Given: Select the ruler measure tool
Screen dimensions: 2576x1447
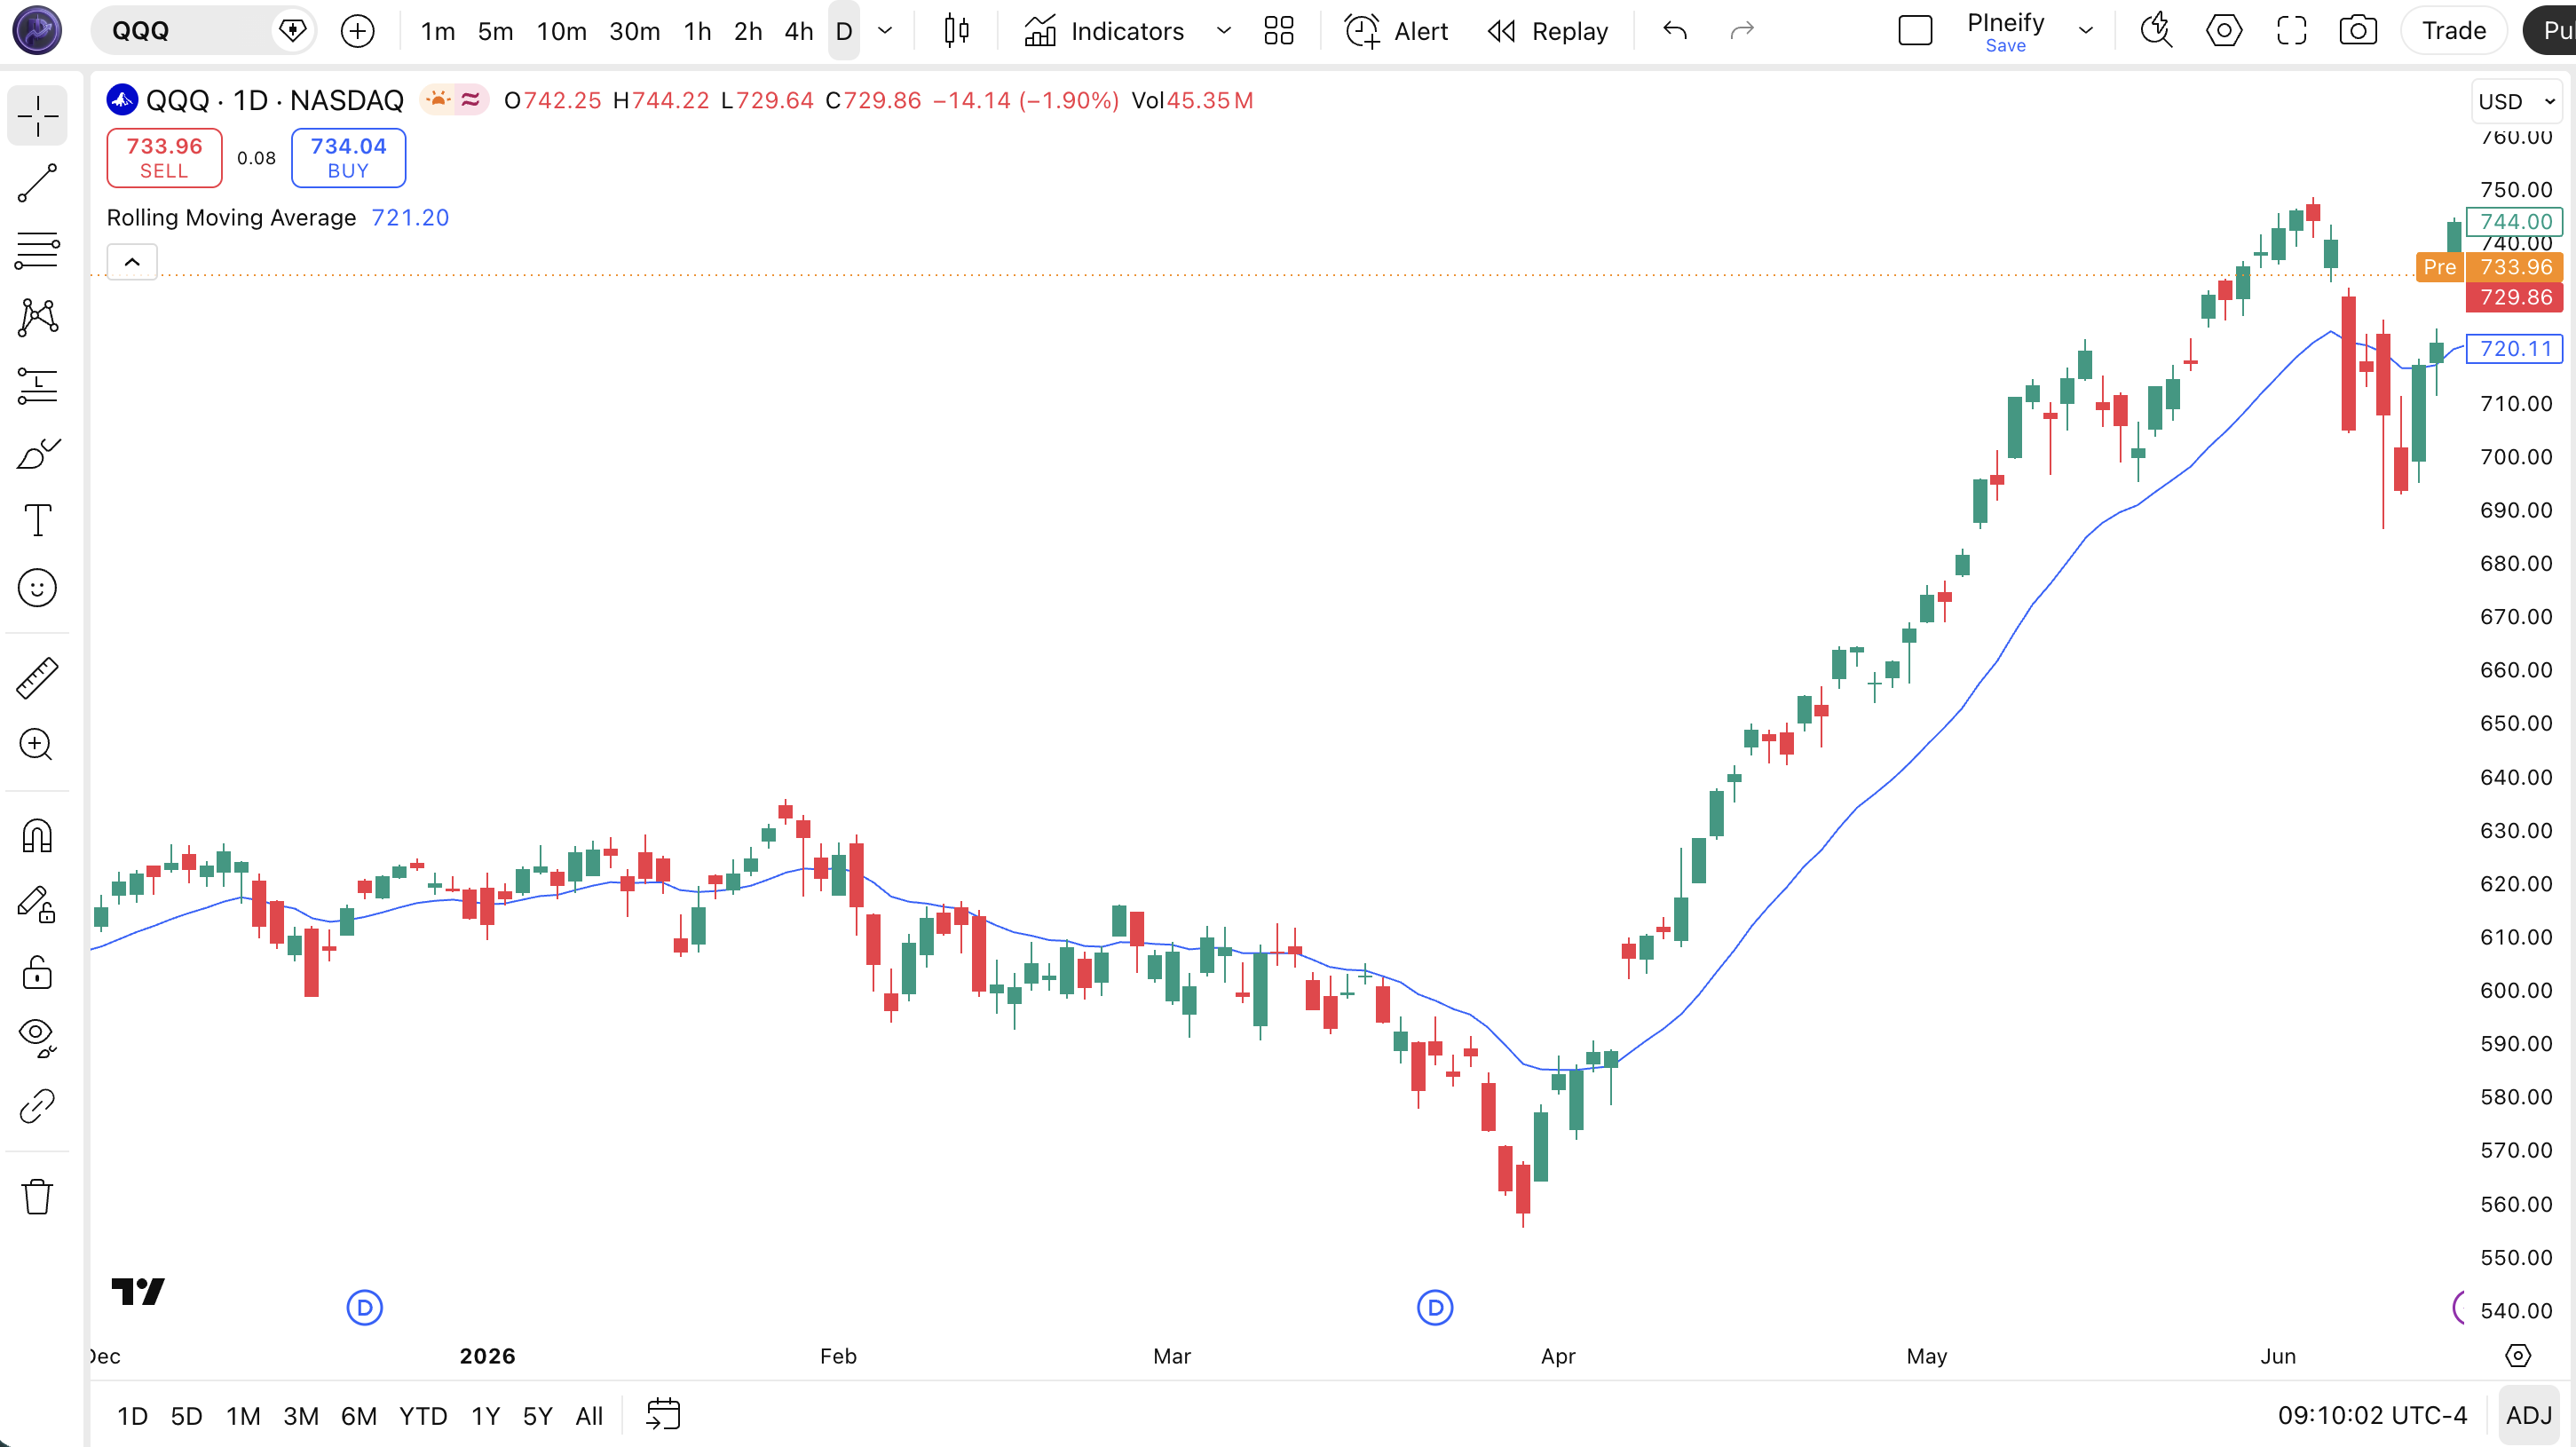Looking at the screenshot, I should [x=37, y=678].
